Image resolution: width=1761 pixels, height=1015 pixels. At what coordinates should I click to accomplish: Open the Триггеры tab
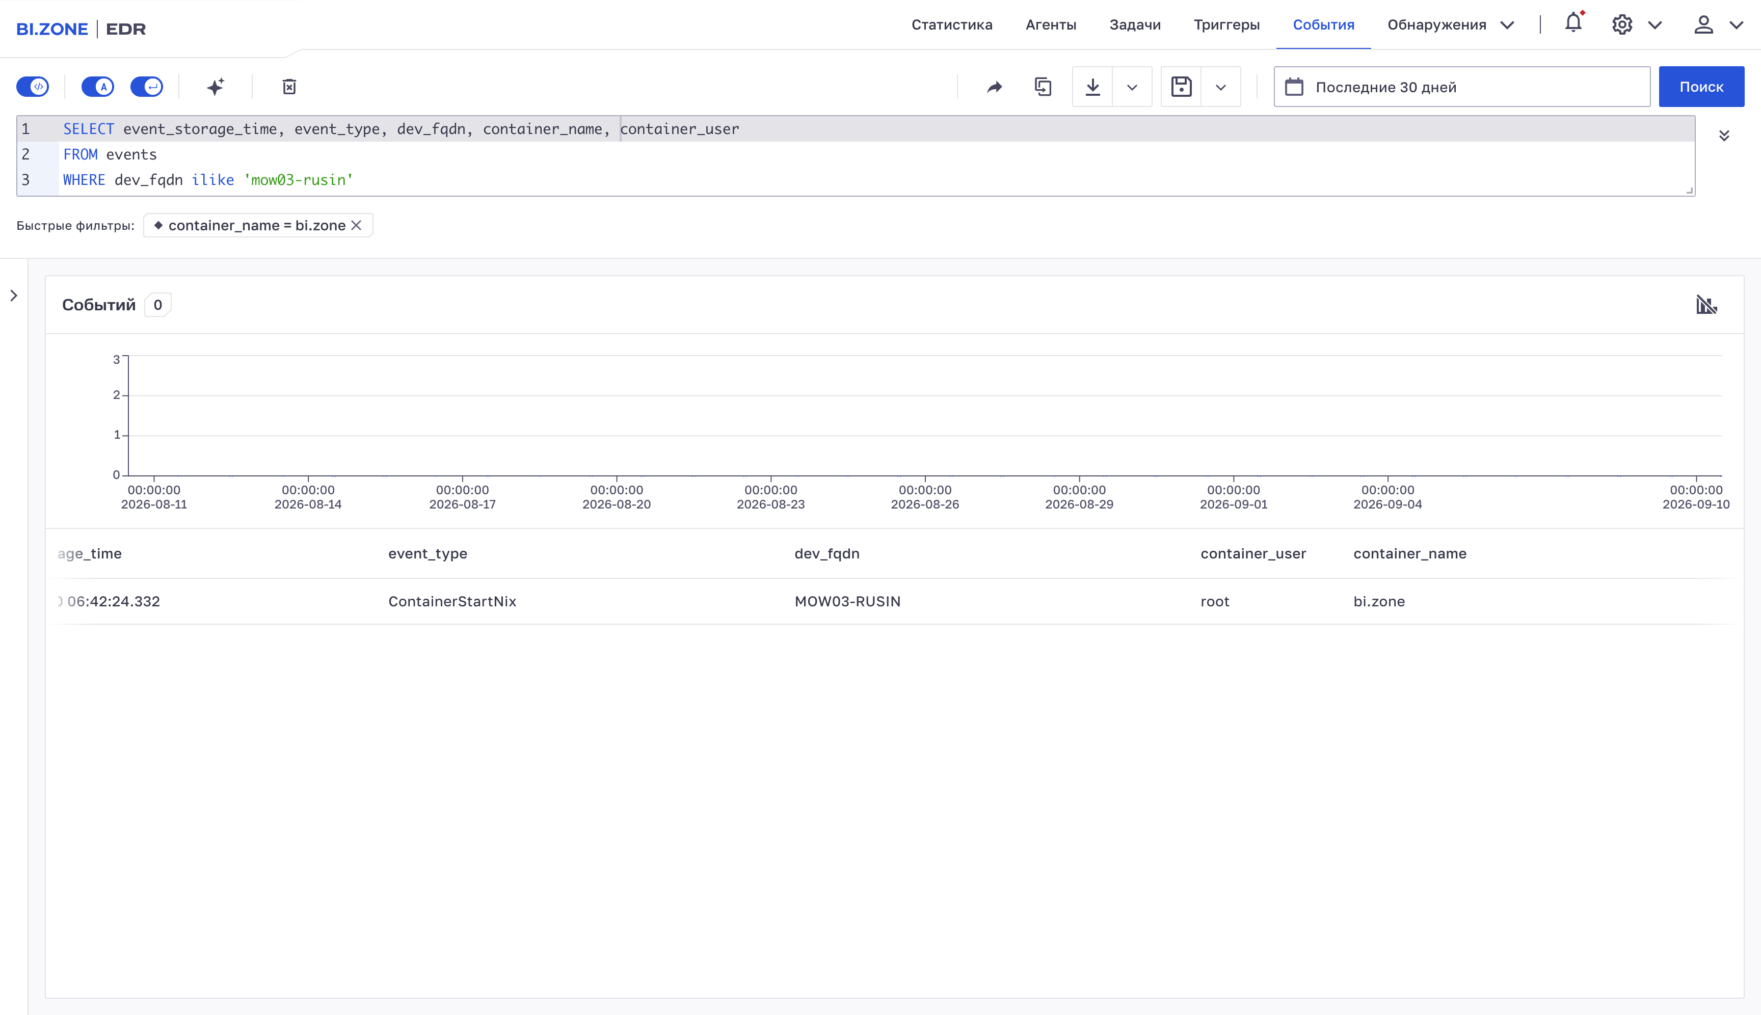1226,25
